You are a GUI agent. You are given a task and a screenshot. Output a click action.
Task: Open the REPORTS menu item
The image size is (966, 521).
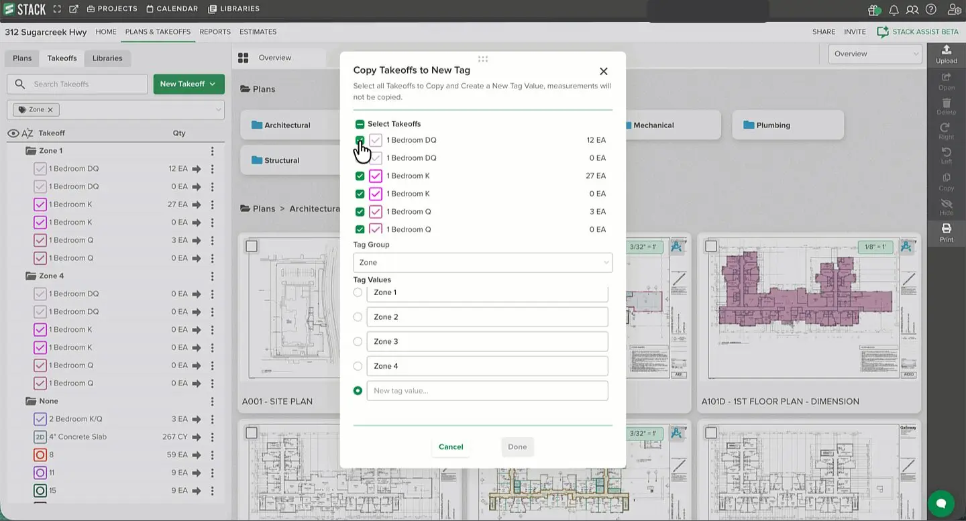[215, 32]
